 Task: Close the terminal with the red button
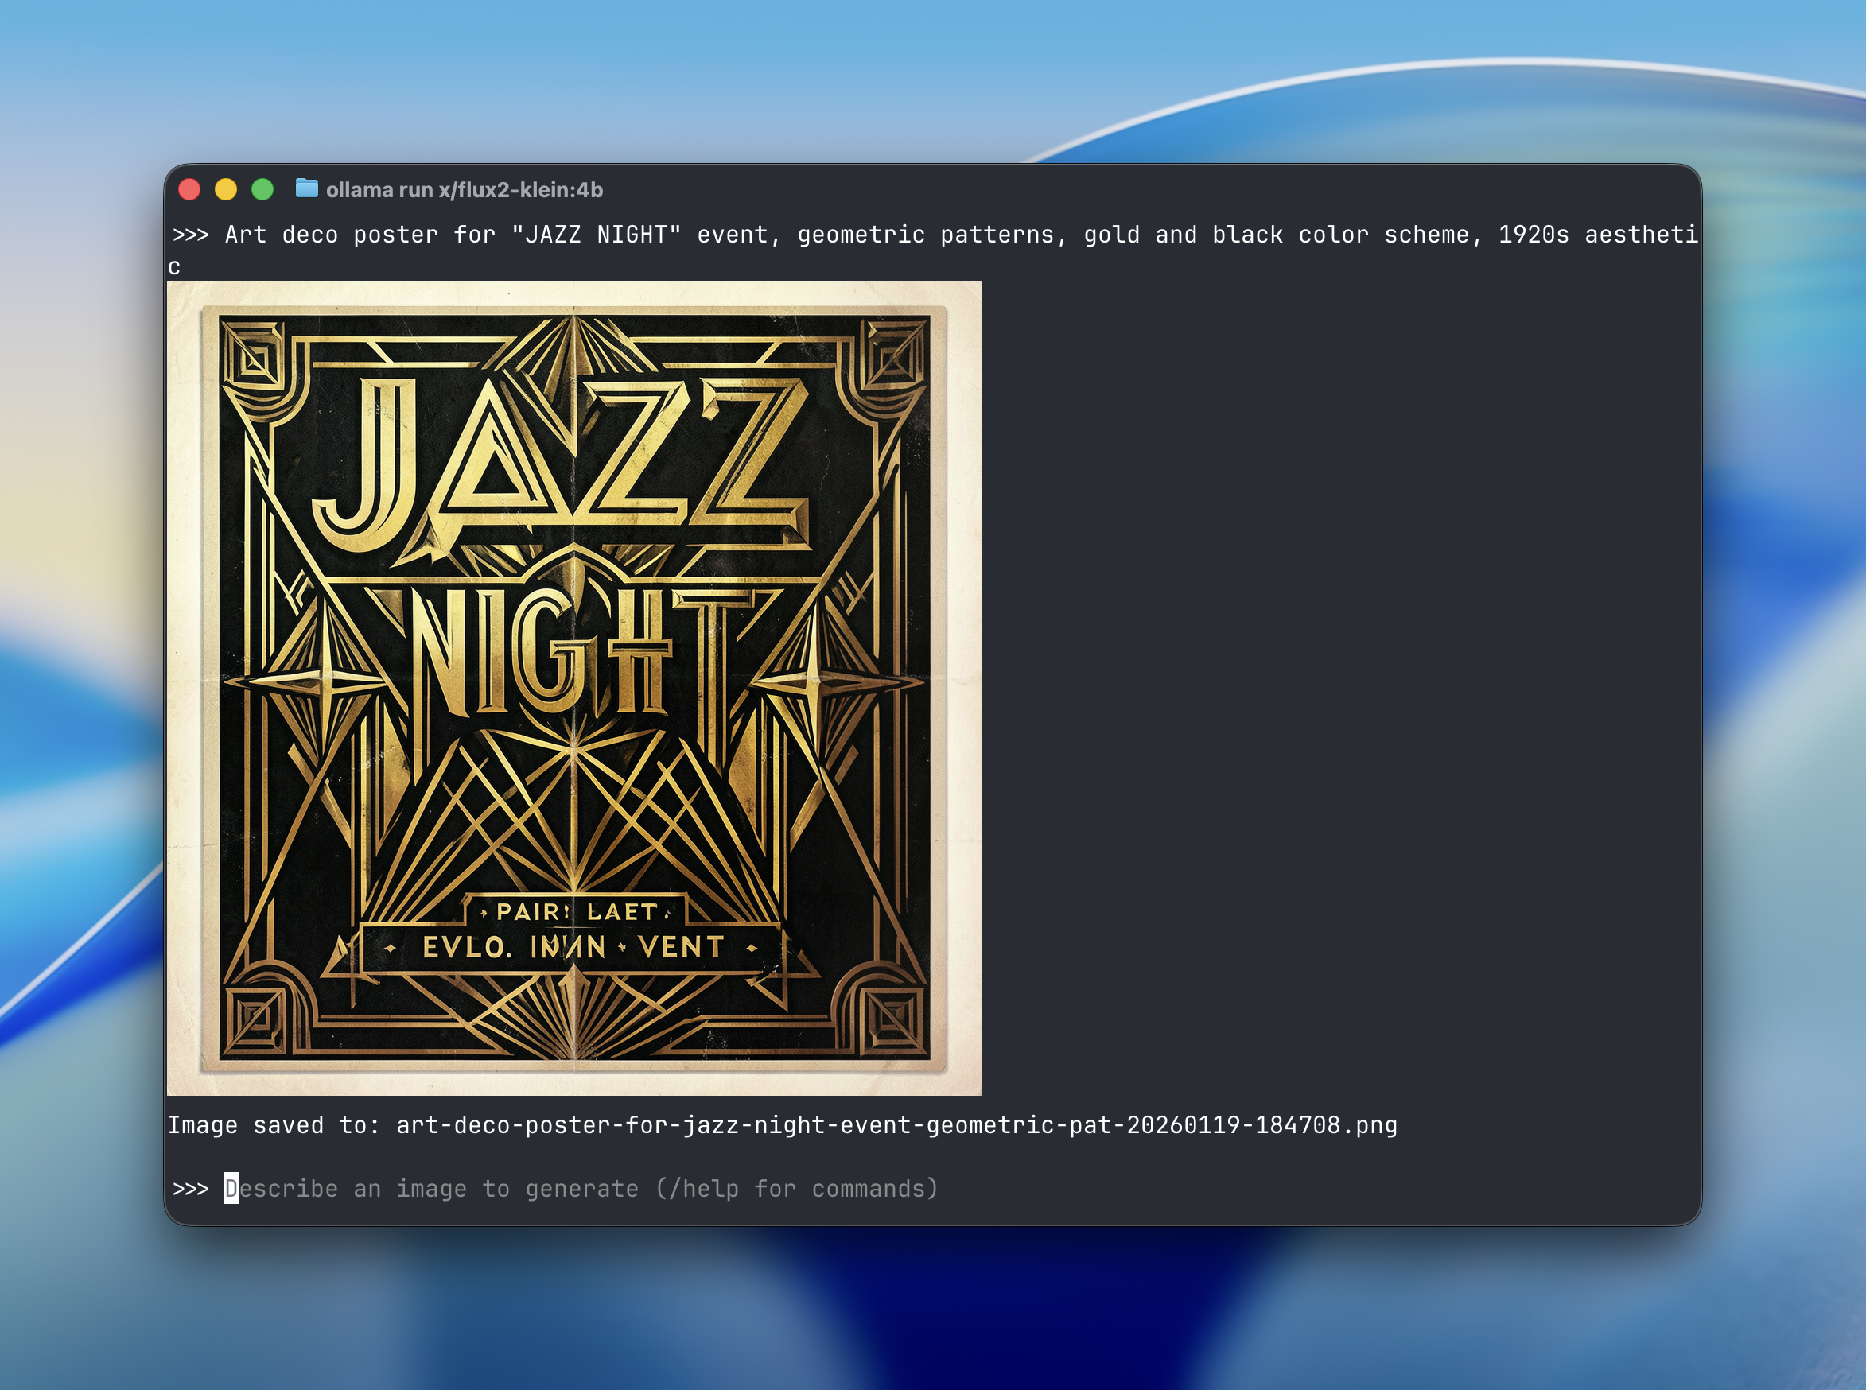point(189,189)
